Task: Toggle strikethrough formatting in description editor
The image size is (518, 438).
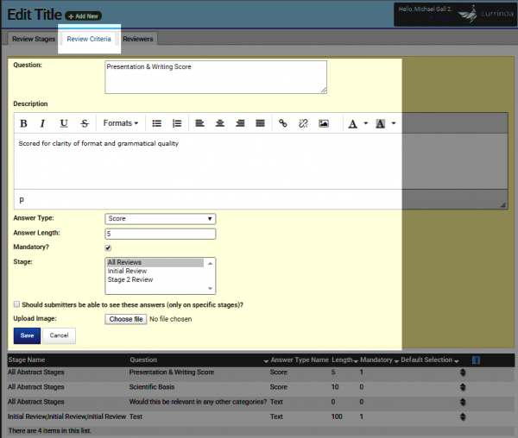Action: pyautogui.click(x=85, y=123)
